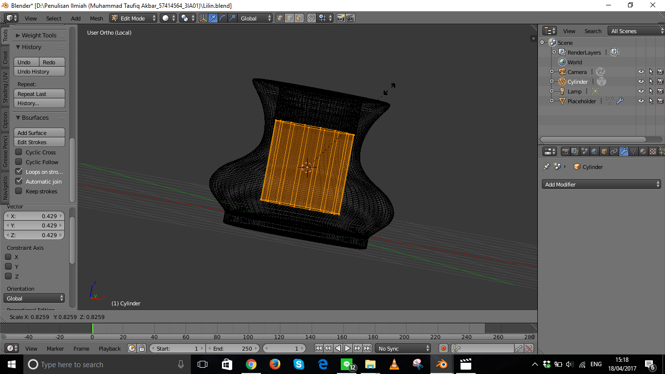This screenshot has width=665, height=374.
Task: Play animation forward in timeline
Action: (348, 348)
